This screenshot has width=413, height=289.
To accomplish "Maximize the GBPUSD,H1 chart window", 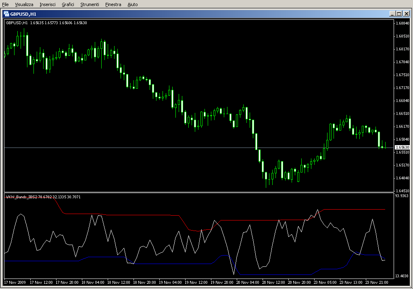I will [x=399, y=14].
